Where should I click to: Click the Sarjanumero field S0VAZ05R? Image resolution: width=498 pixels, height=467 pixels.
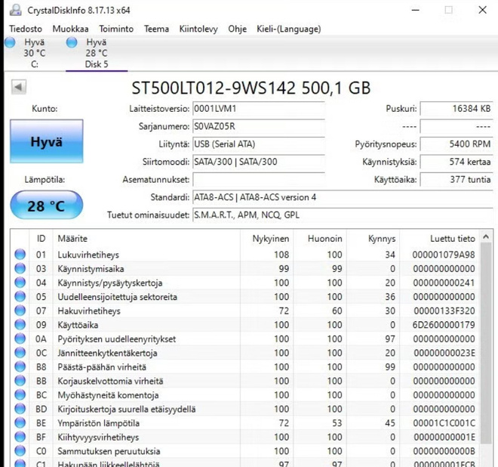point(259,127)
